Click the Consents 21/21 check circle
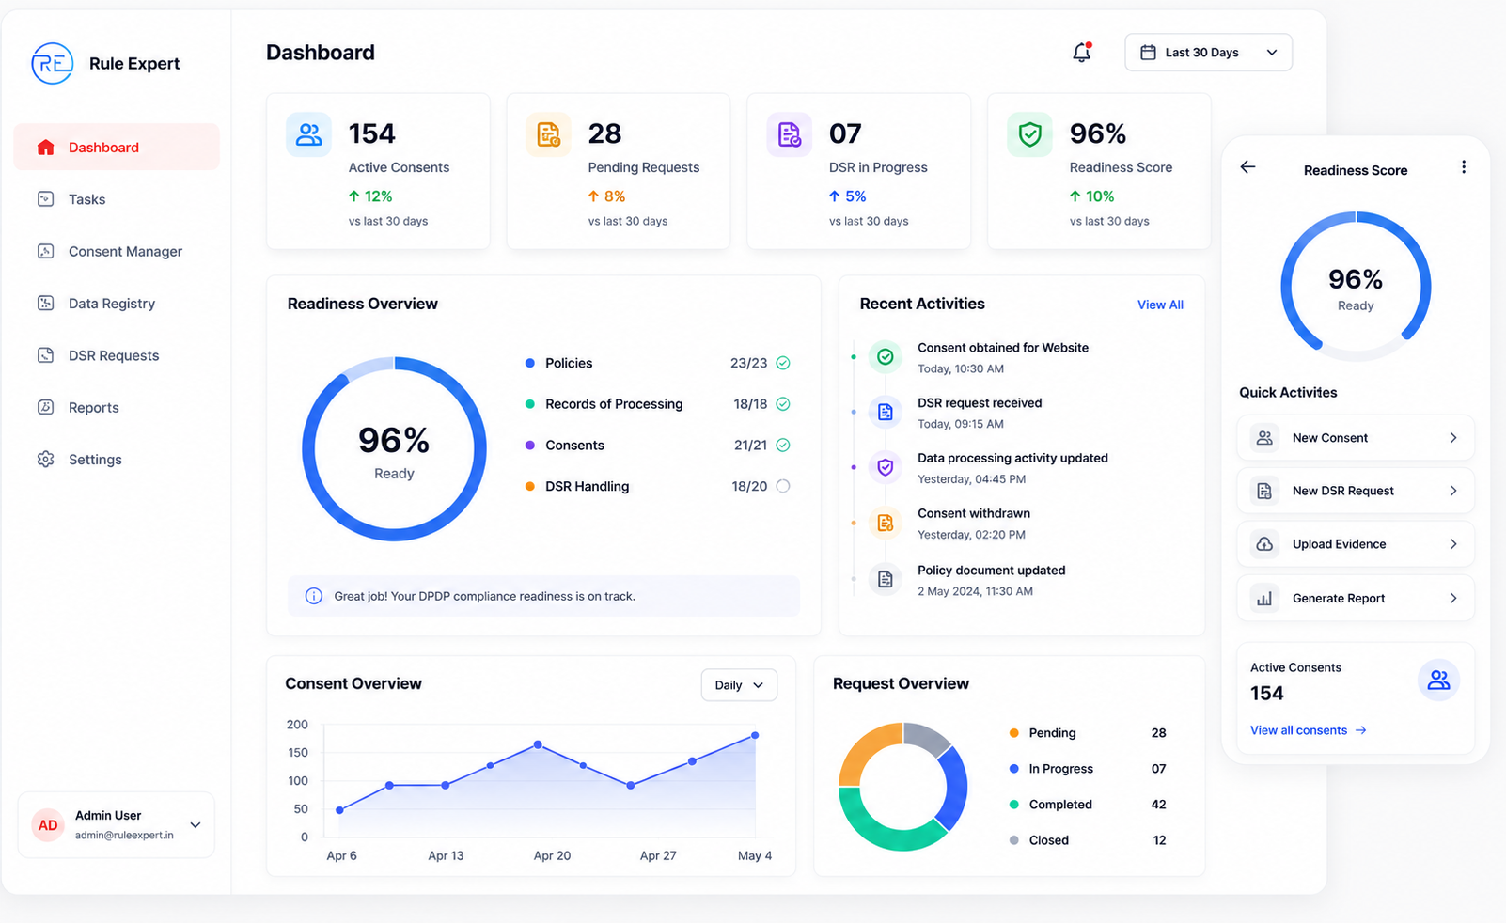The image size is (1506, 923). coord(783,446)
